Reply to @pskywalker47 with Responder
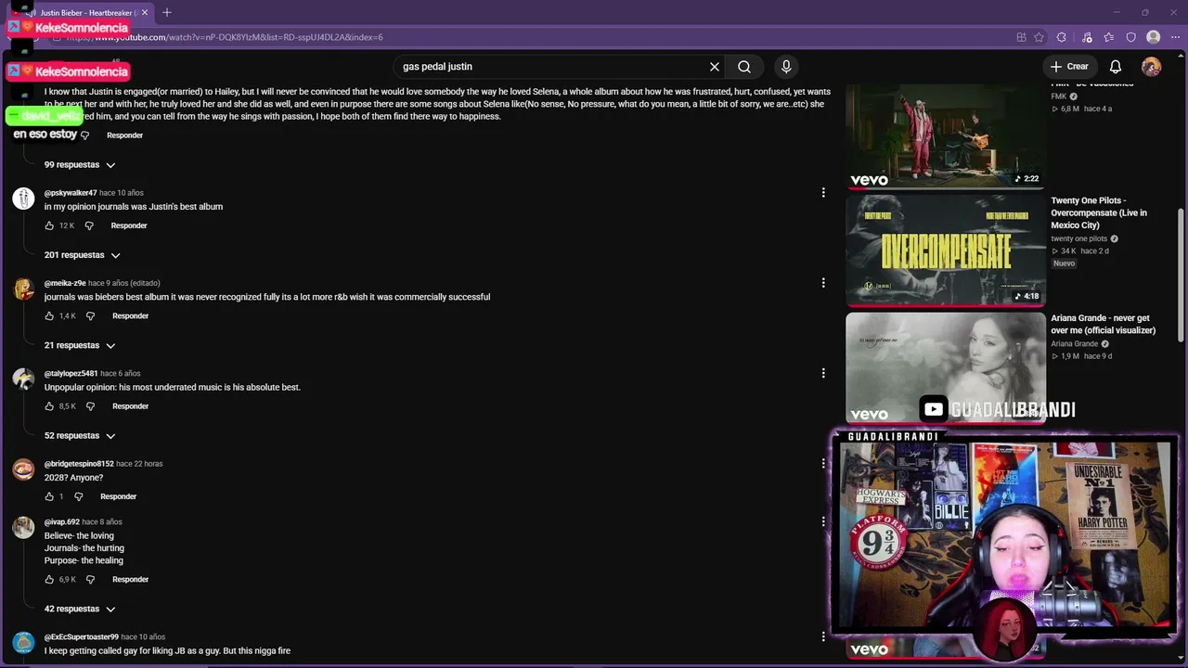 129,225
